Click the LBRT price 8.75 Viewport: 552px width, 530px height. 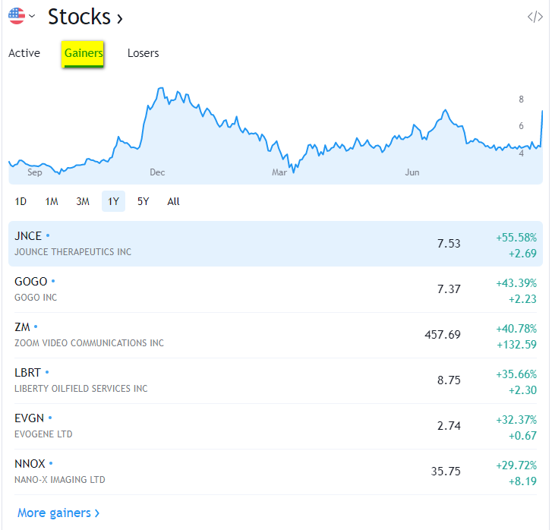(449, 380)
